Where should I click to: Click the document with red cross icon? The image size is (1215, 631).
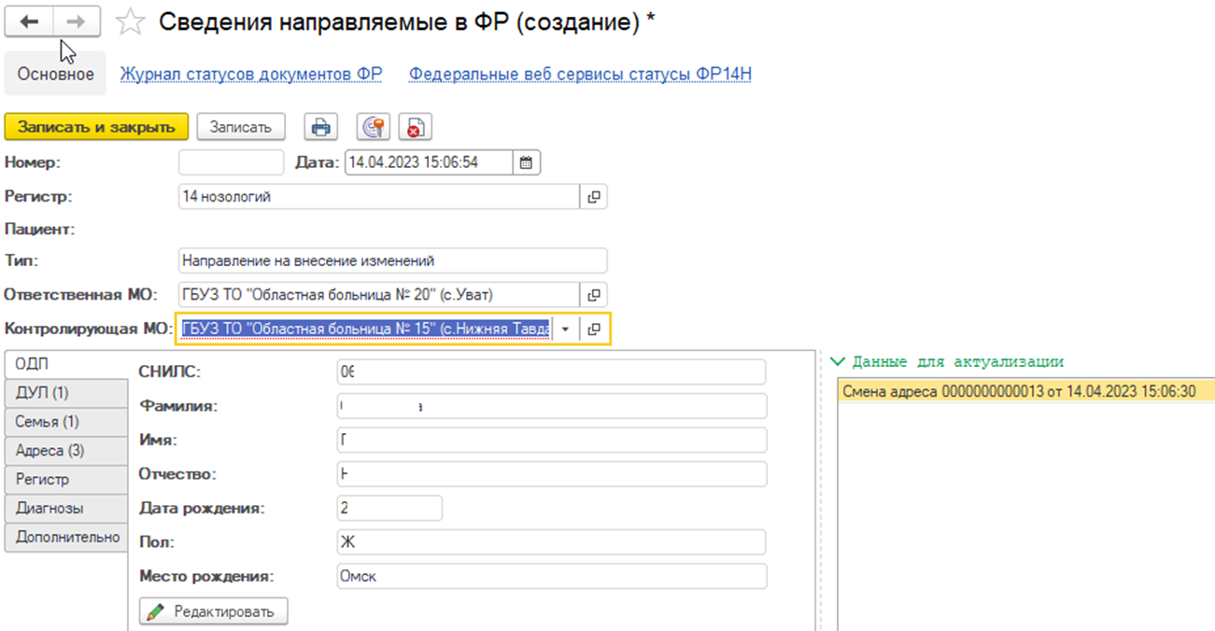point(415,128)
